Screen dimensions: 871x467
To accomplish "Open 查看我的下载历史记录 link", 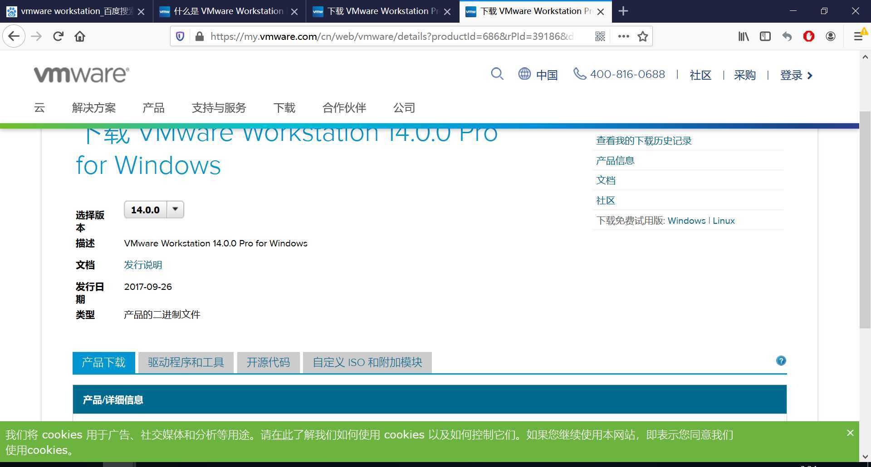I will 644,141.
